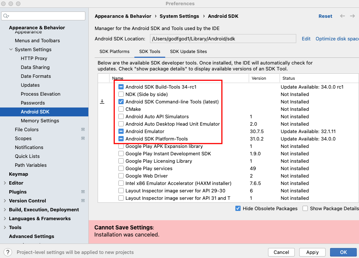This screenshot has width=359, height=258.
Task: Focus the settings search field
Action: coord(43,16)
